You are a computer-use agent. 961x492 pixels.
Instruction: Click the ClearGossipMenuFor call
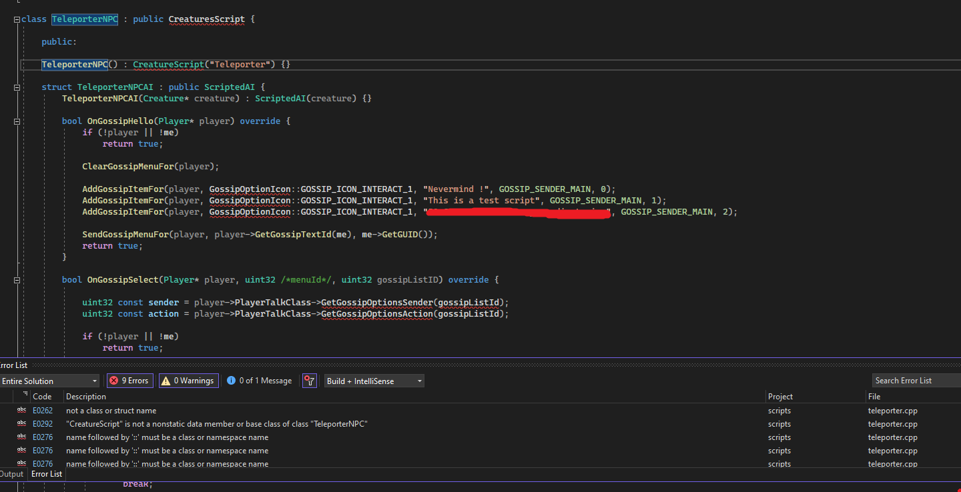(x=128, y=167)
